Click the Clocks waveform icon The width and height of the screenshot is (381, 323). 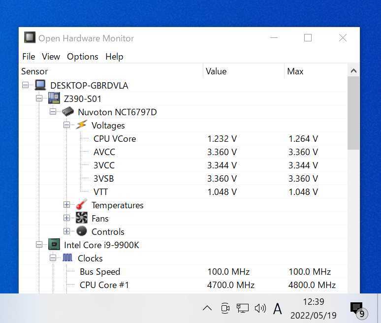pyautogui.click(x=67, y=258)
